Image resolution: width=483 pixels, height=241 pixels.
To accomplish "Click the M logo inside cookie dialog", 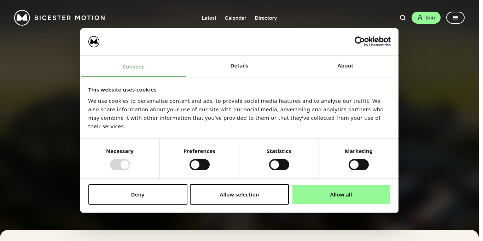I will coord(94,42).
